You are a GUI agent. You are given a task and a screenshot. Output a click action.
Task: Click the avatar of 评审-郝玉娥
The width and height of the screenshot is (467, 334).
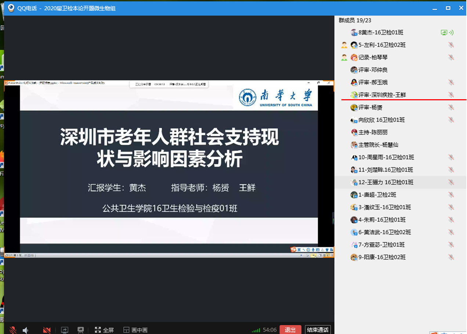point(354,82)
